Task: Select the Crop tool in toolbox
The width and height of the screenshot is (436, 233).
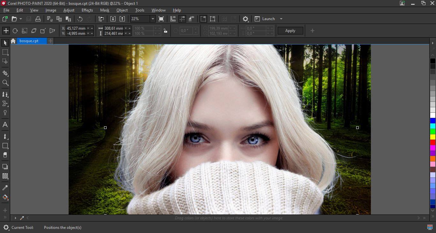Action: [5, 73]
